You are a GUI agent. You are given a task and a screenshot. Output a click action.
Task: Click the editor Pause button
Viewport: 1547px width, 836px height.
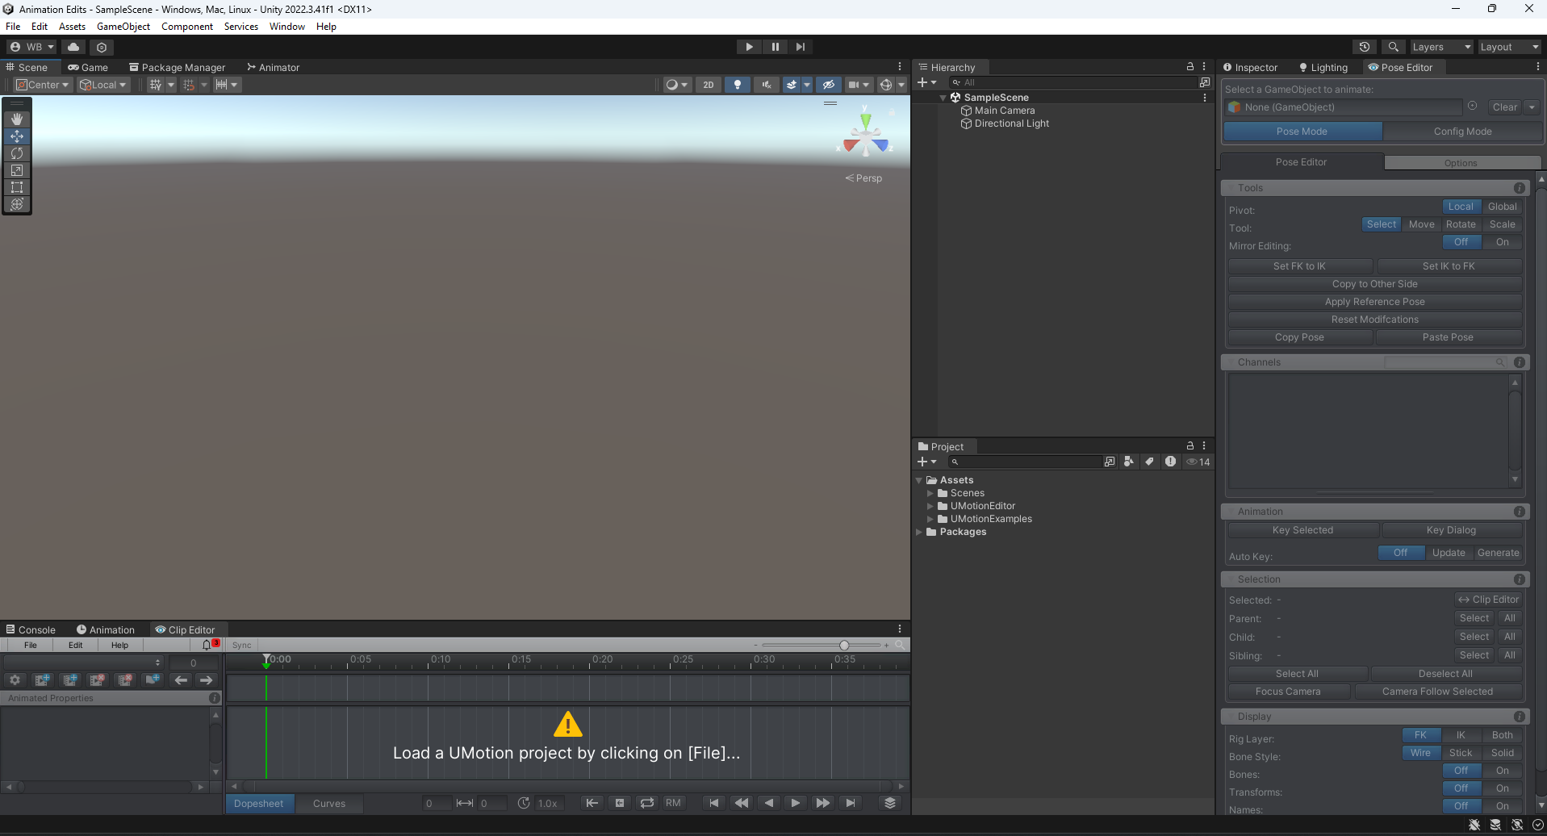click(775, 47)
